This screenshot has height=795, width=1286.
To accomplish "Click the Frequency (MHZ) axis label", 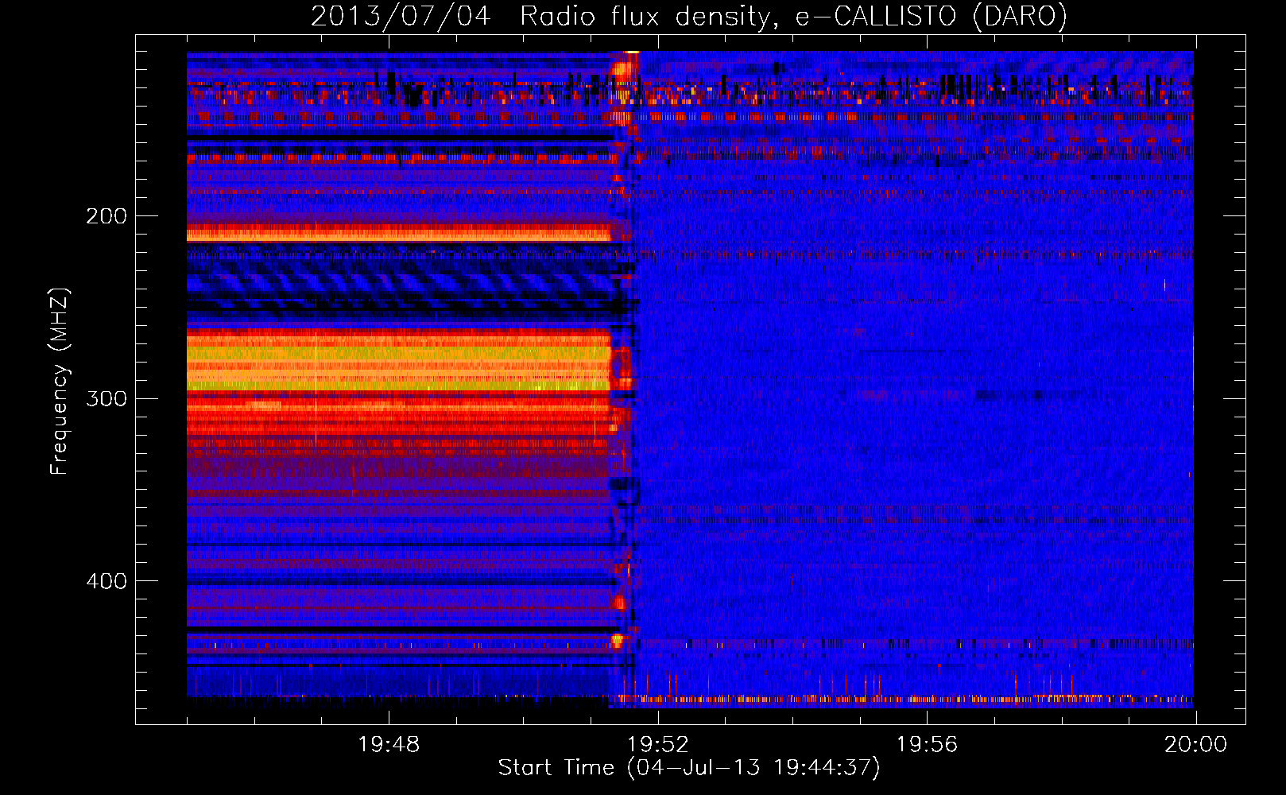I will (x=60, y=382).
